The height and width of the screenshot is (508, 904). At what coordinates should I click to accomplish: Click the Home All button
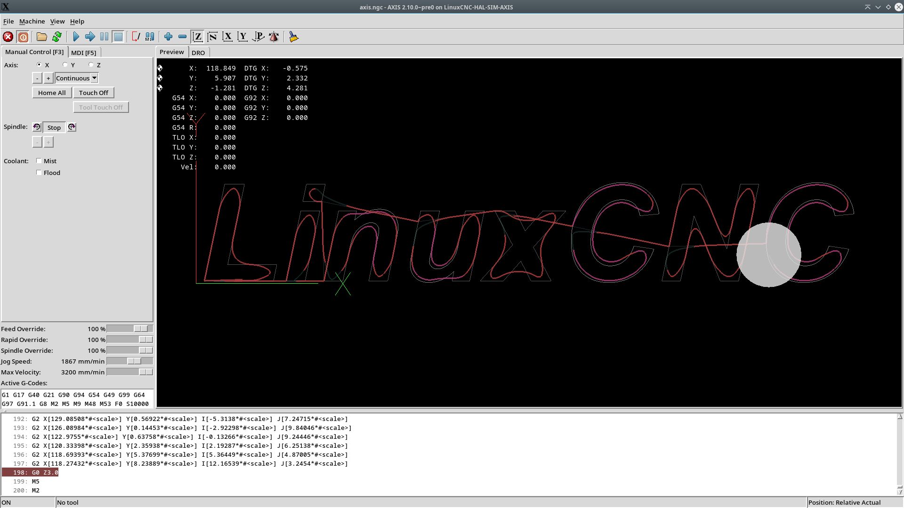coord(52,93)
